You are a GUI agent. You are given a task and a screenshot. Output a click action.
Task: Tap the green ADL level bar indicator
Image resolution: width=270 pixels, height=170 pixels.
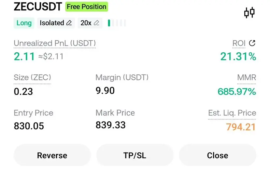(x=109, y=23)
